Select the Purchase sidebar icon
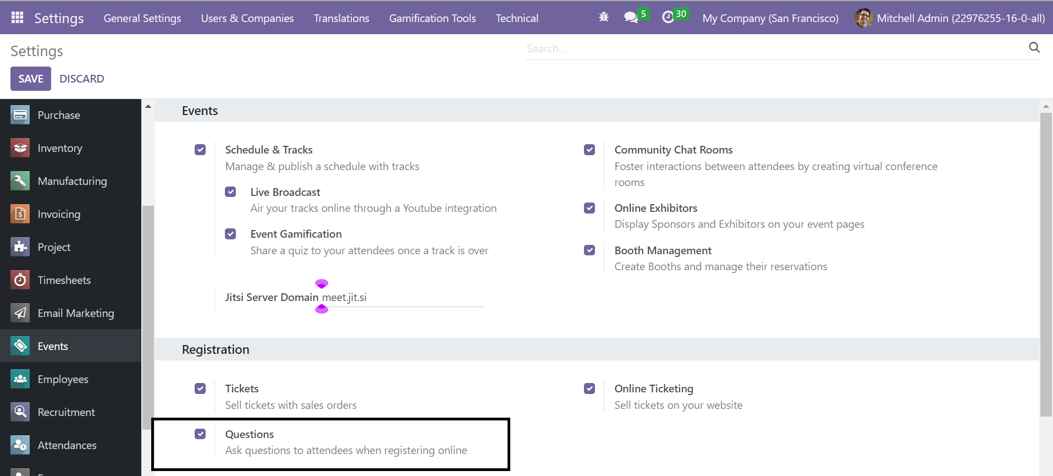The width and height of the screenshot is (1053, 476). tap(20, 115)
